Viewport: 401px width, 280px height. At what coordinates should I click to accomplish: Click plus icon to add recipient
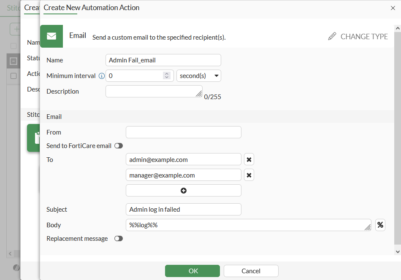click(x=184, y=191)
